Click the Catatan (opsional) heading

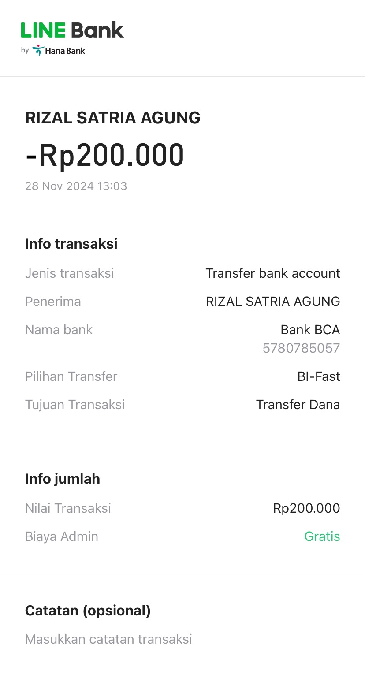(x=88, y=611)
